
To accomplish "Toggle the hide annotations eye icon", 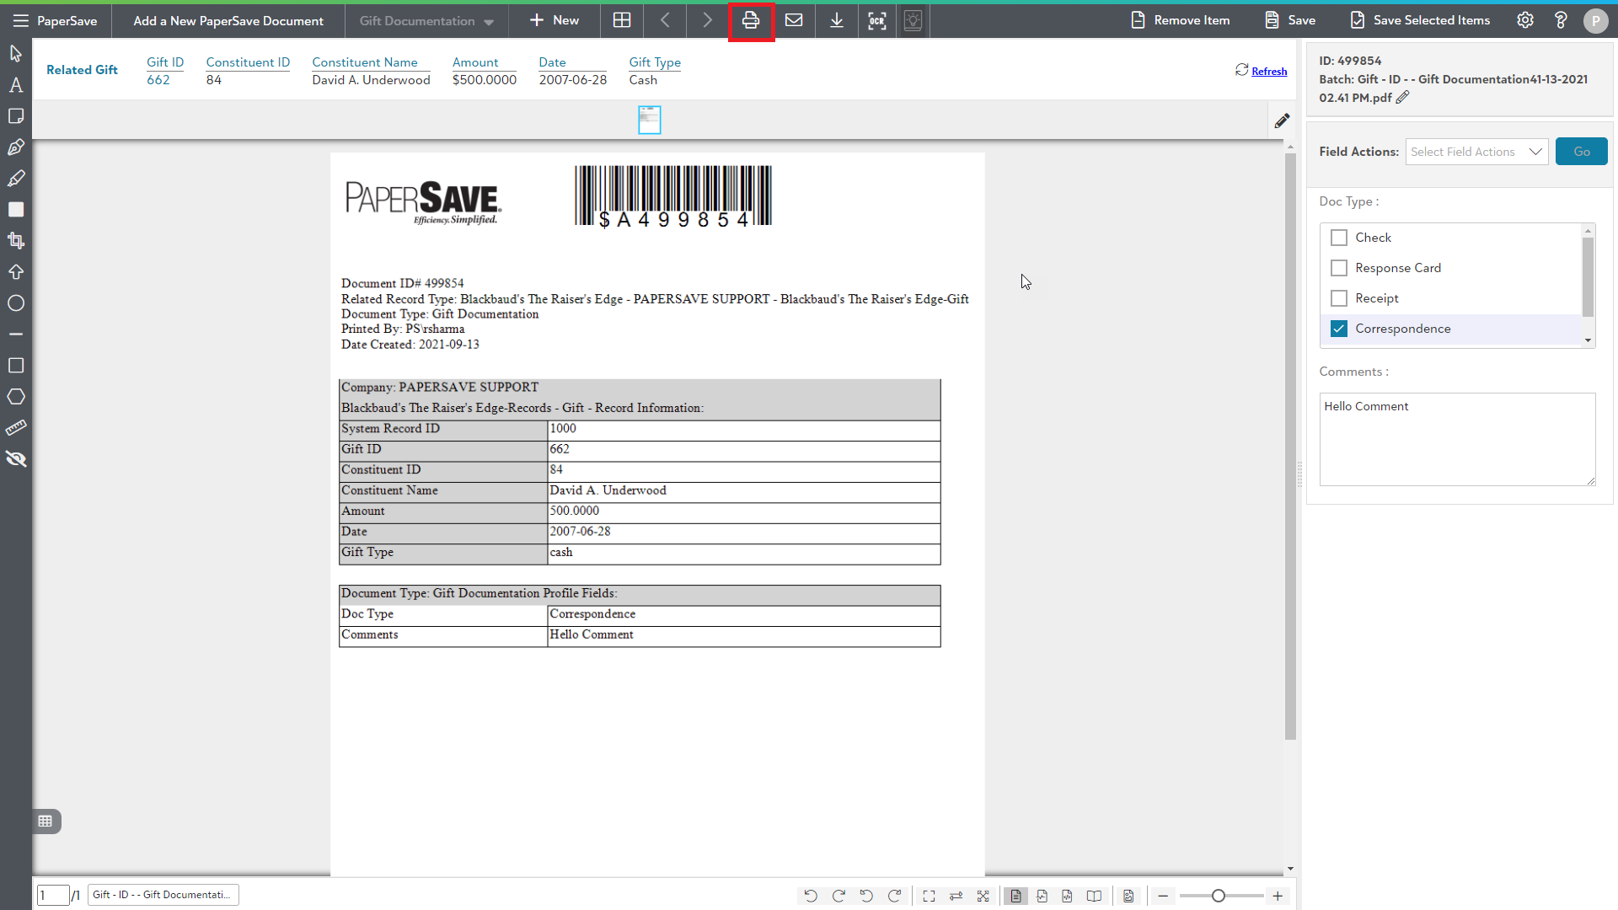I will tap(16, 459).
